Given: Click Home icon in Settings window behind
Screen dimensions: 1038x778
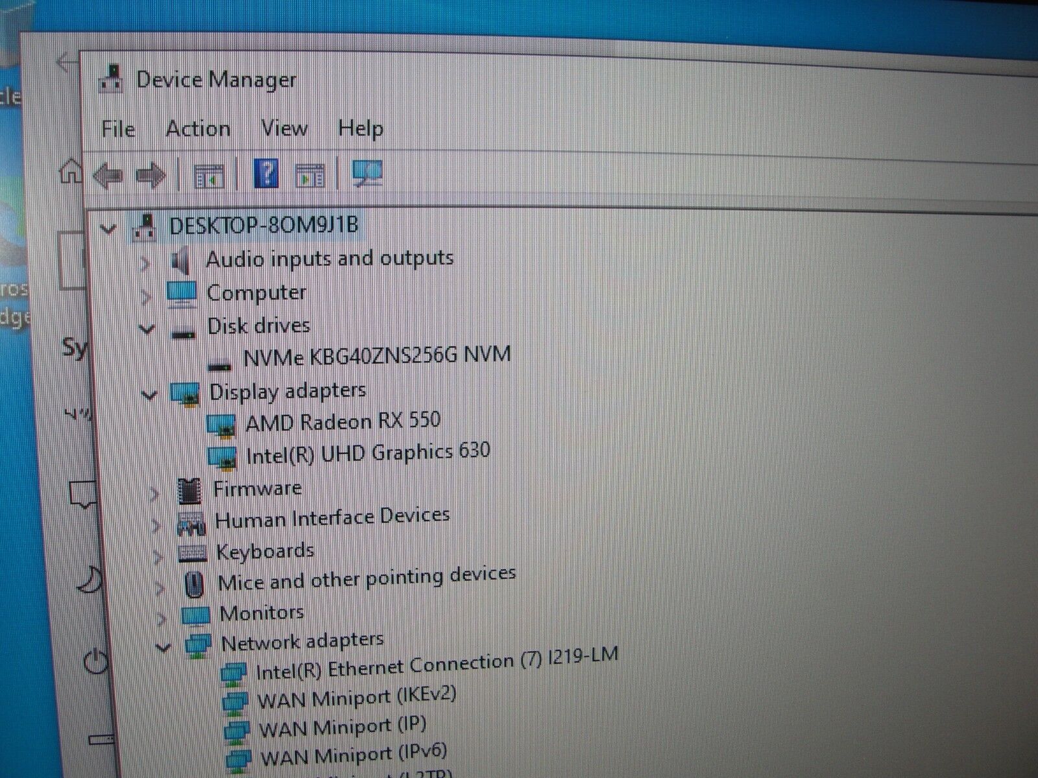Looking at the screenshot, I should coord(70,172).
